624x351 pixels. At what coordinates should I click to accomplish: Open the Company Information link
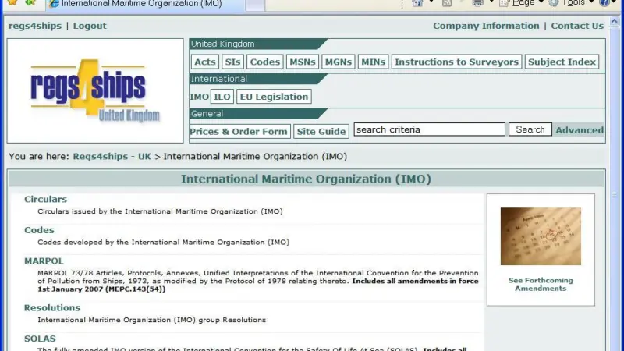486,26
